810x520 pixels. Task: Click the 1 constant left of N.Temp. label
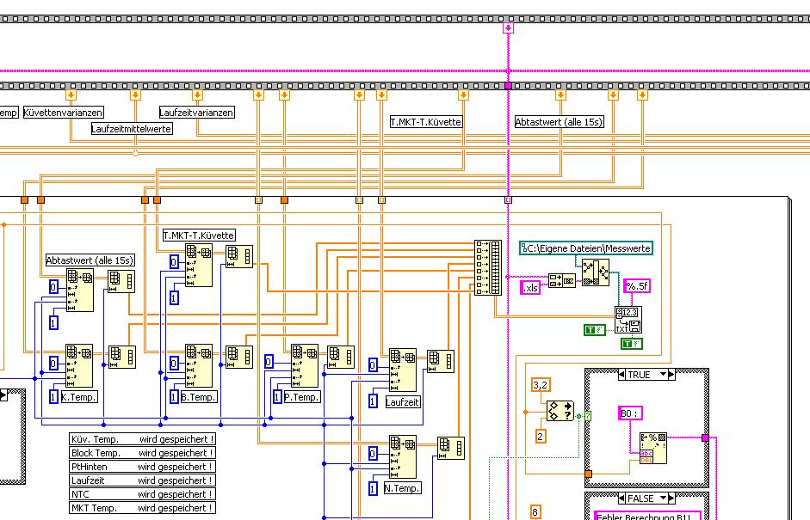pyautogui.click(x=373, y=488)
